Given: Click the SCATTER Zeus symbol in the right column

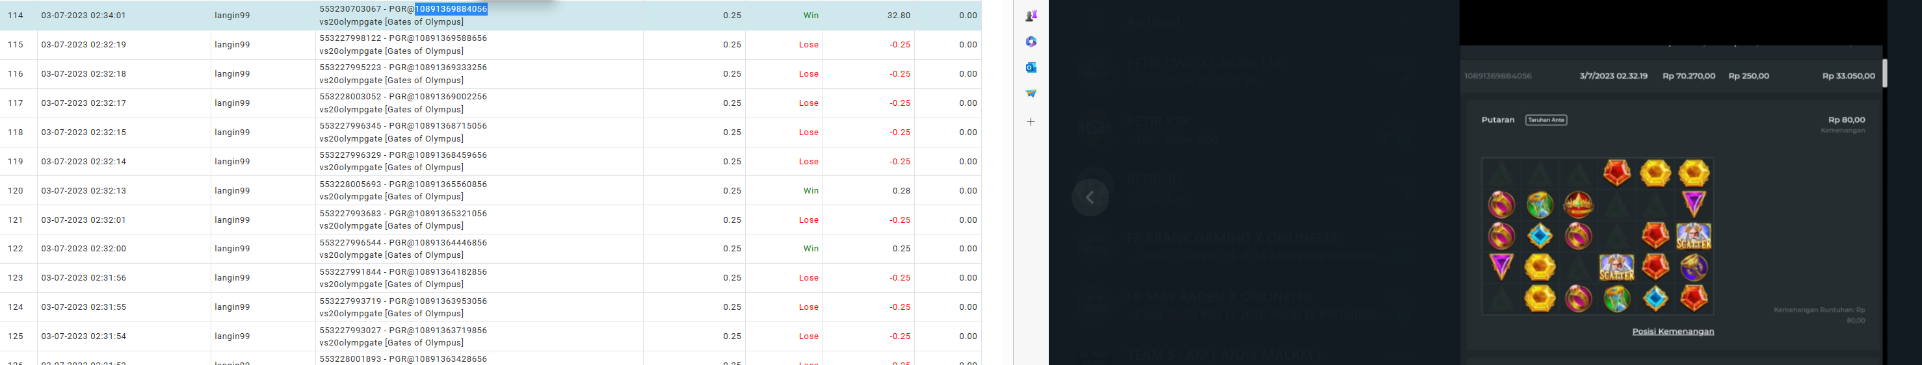Looking at the screenshot, I should click(x=1694, y=236).
